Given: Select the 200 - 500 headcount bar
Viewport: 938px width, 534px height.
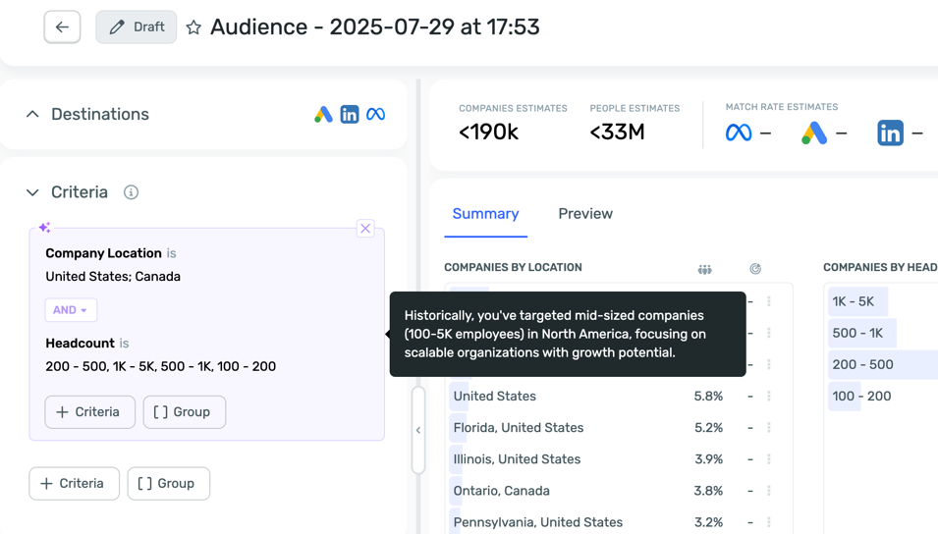Looking at the screenshot, I should tap(862, 364).
